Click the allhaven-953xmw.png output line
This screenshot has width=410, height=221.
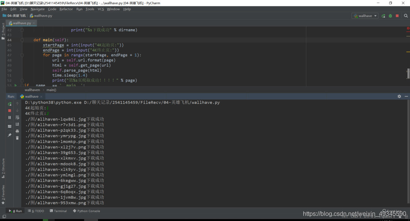[x=65, y=203]
